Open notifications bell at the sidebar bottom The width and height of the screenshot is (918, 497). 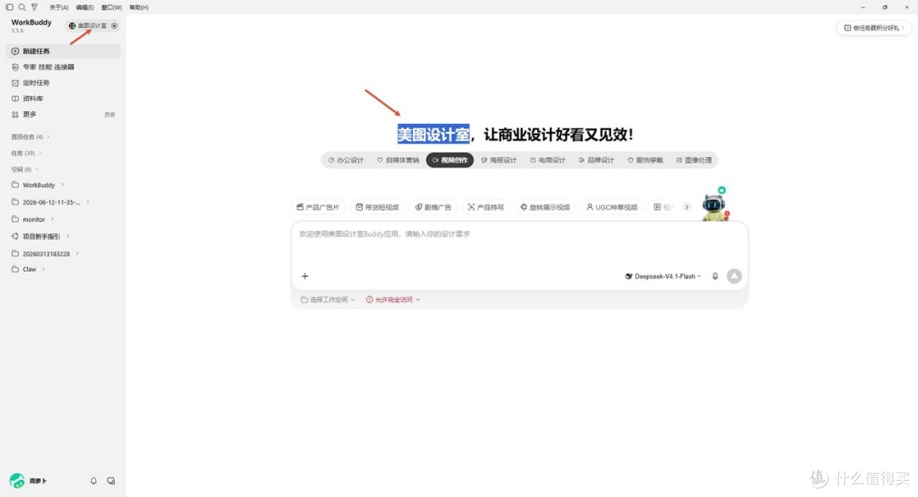pos(93,481)
